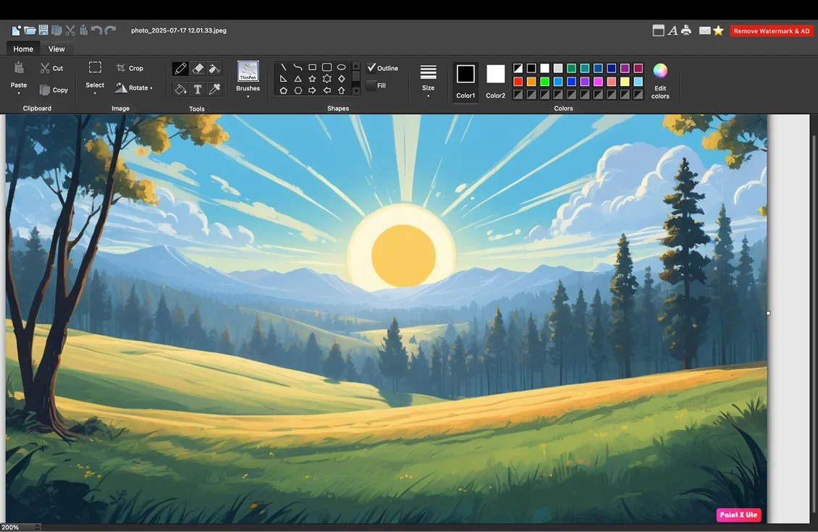Select the five-point star shape
Screen dimensions: 818x532
[312, 79]
